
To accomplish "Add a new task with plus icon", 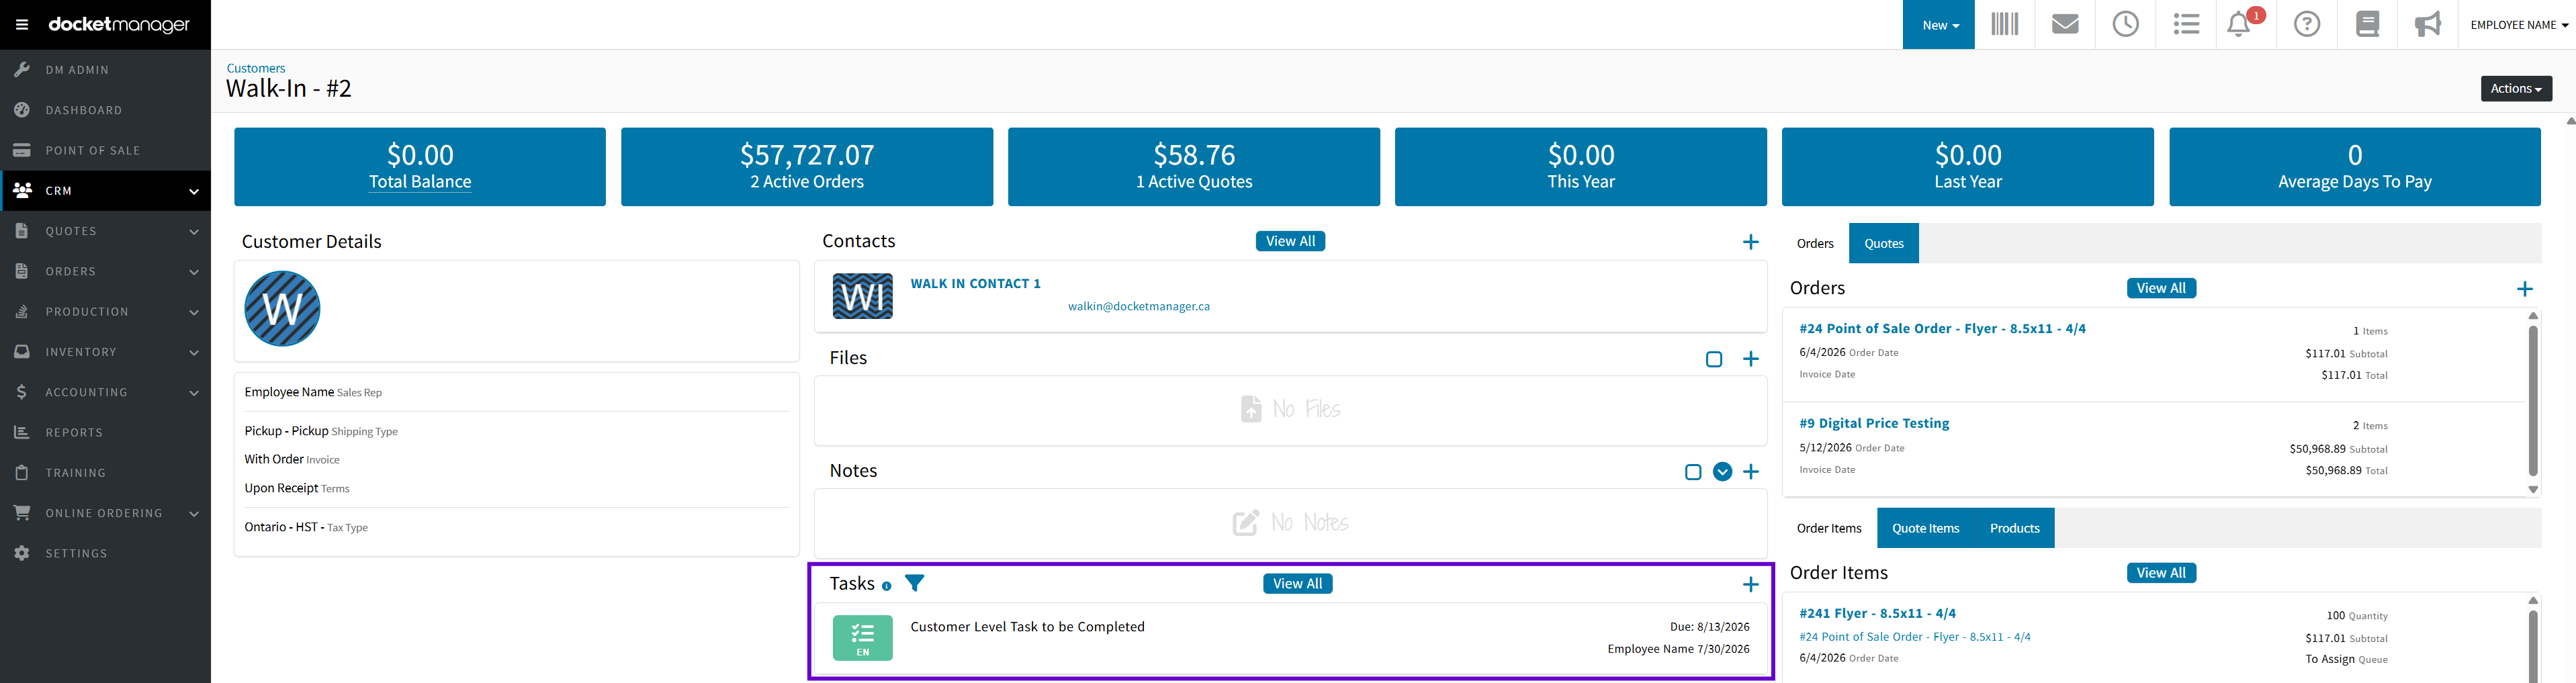I will (1750, 585).
